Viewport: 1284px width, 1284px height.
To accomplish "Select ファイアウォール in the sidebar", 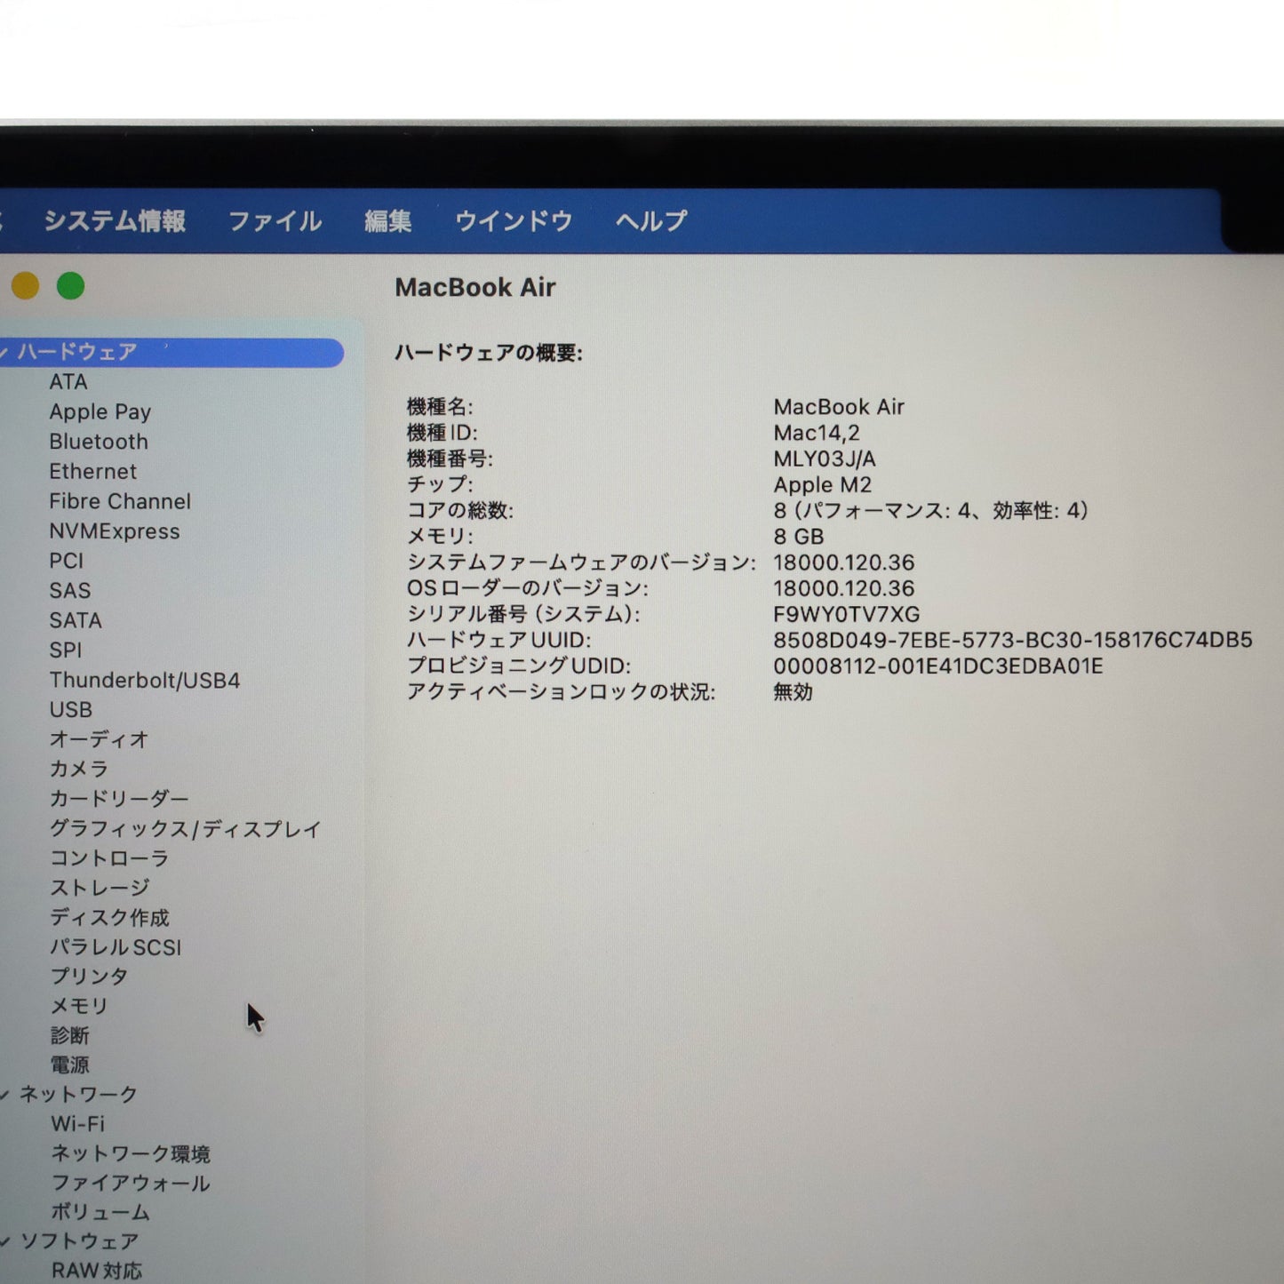I will 131,1184.
